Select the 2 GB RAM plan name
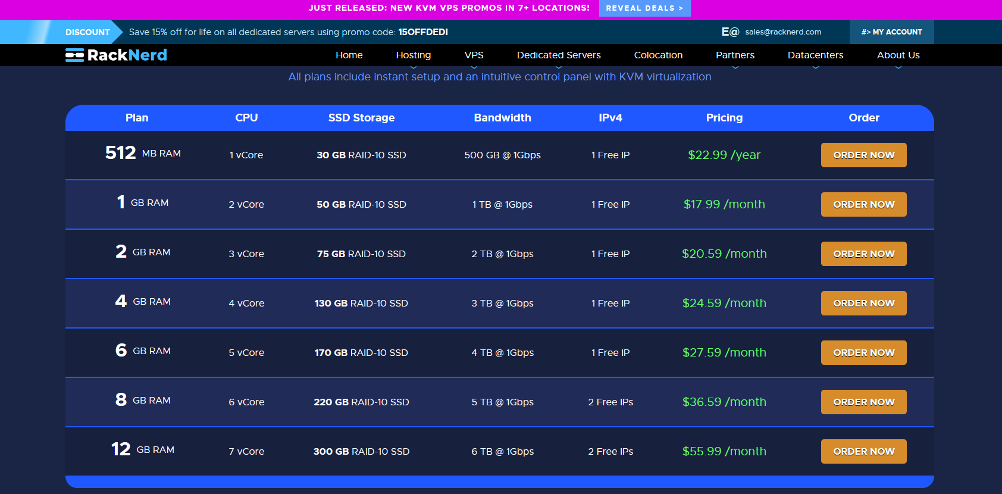This screenshot has height=494, width=1002. pos(143,252)
